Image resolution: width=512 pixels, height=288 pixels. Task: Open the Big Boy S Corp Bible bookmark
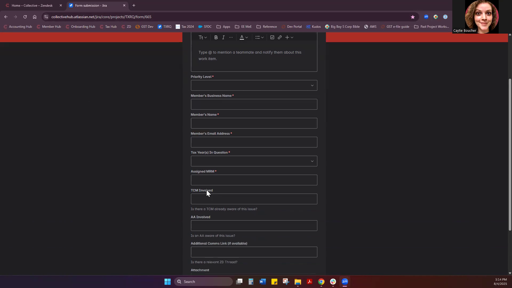[x=342, y=27]
